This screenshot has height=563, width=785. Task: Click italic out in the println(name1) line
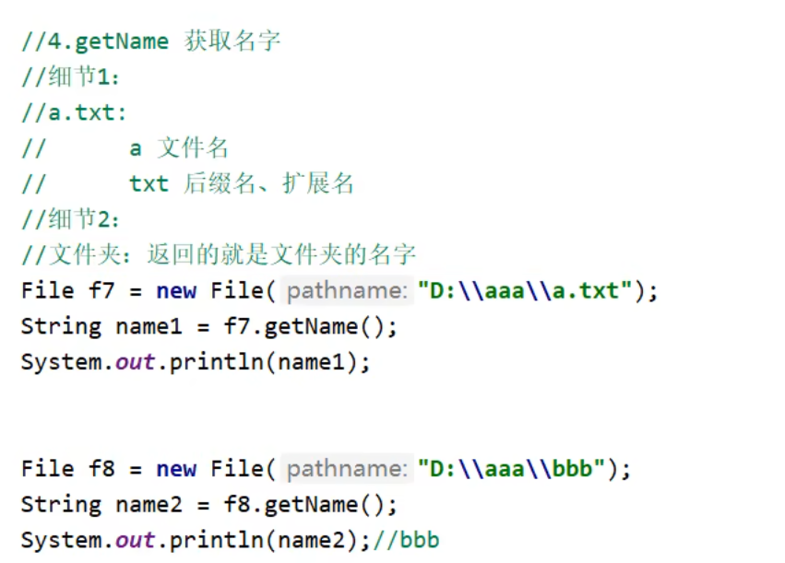tap(136, 362)
